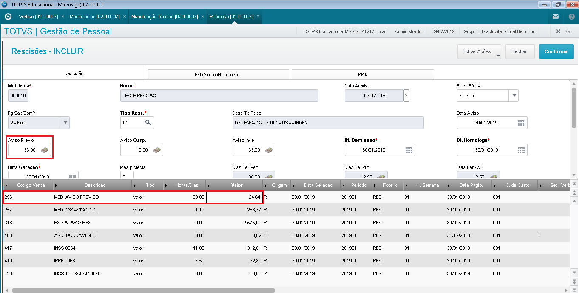This screenshot has height=293, width=579.
Task: Open Valor column header arrow
Action: 209,186
